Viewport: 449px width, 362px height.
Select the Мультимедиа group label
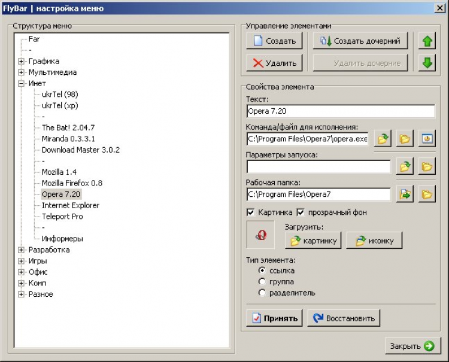coord(53,72)
